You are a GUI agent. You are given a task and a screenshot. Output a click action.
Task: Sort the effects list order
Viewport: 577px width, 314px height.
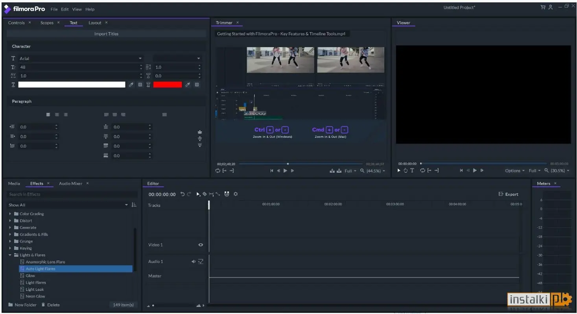(x=134, y=205)
